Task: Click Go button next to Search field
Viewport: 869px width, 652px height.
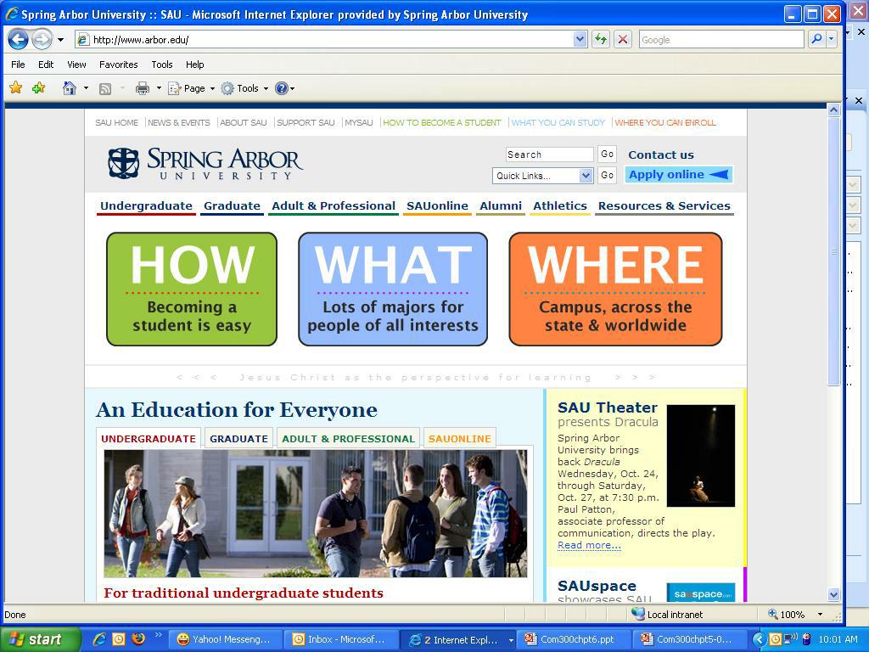Action: 608,155
